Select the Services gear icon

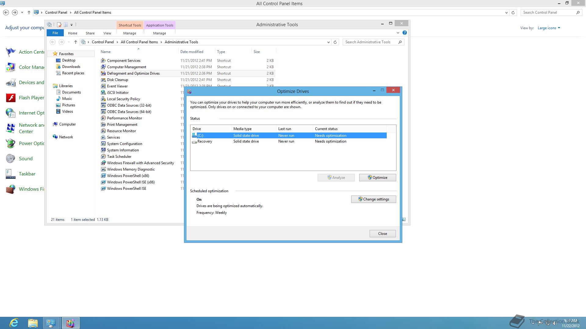pos(103,137)
